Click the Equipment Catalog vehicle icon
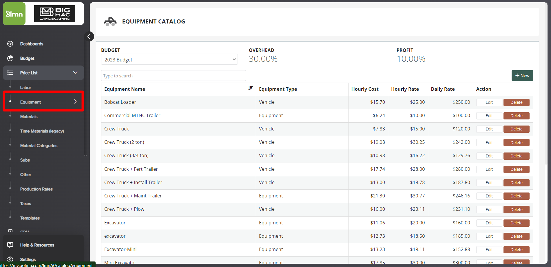This screenshot has height=267, width=551. click(110, 22)
